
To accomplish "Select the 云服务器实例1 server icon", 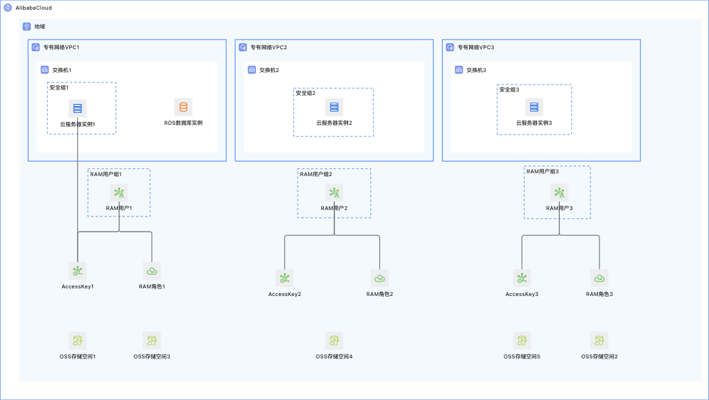I will (x=77, y=108).
